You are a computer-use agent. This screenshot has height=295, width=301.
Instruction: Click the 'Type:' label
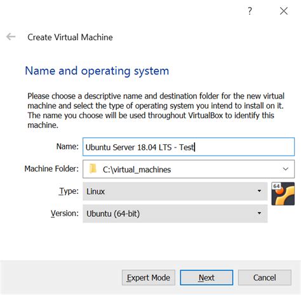tap(69, 191)
